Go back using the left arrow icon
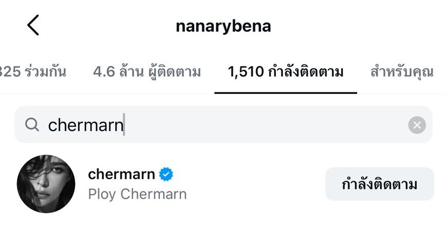The image size is (447, 247). 33,25
